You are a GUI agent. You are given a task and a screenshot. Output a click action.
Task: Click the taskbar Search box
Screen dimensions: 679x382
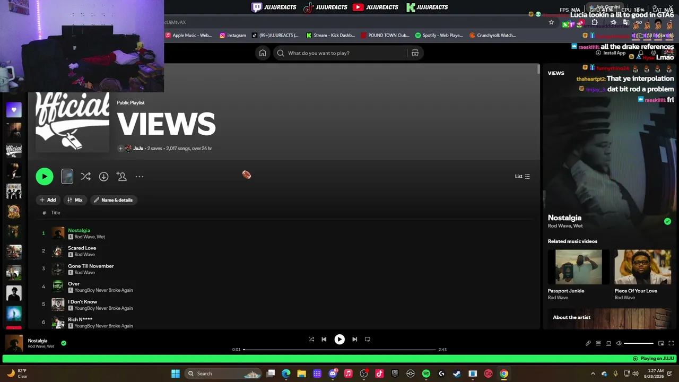point(224,374)
